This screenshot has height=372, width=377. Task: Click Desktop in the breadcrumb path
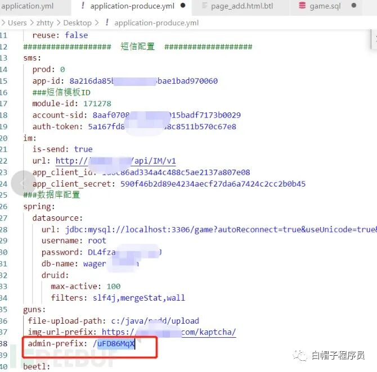(78, 23)
